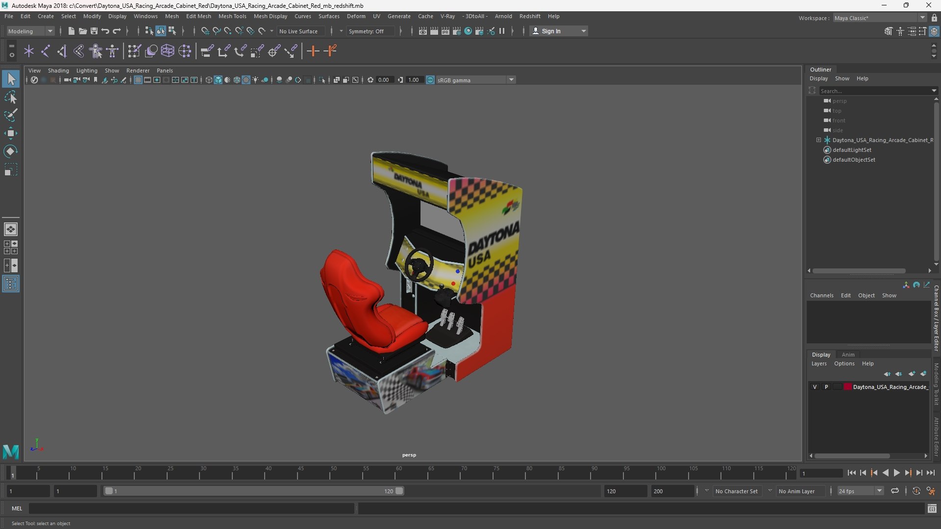Pick the Rotate tool
The image size is (941, 529).
[x=11, y=151]
